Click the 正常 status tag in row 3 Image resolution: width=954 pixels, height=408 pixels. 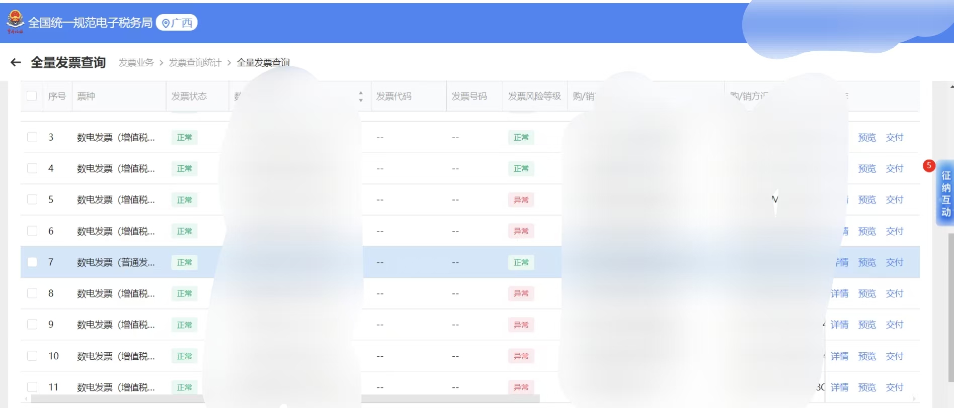coord(184,137)
